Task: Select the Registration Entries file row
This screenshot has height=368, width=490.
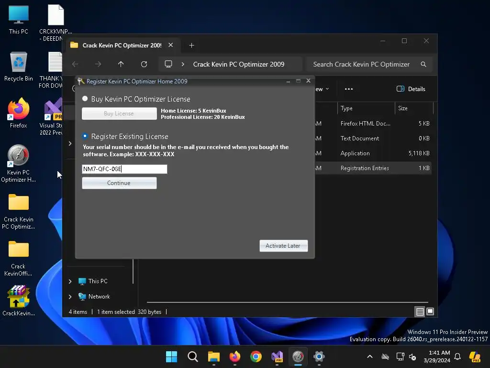Action: (373, 168)
